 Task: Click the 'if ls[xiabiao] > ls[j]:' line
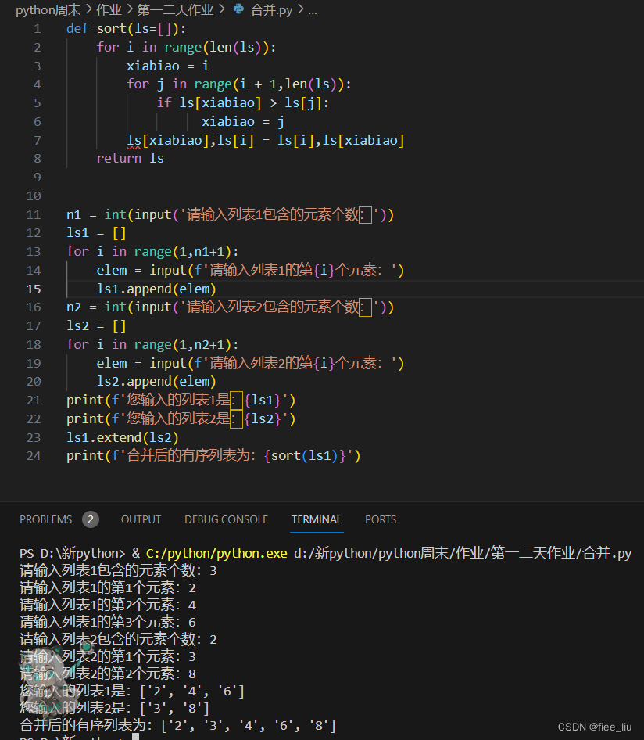[243, 103]
